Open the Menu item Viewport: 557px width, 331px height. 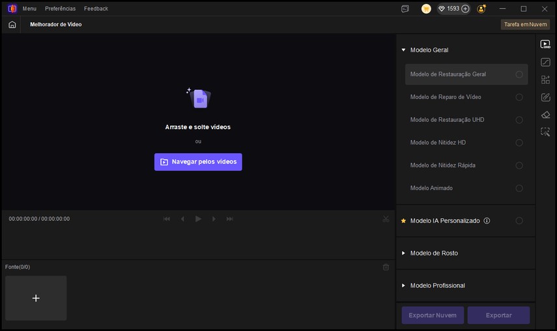(x=29, y=8)
